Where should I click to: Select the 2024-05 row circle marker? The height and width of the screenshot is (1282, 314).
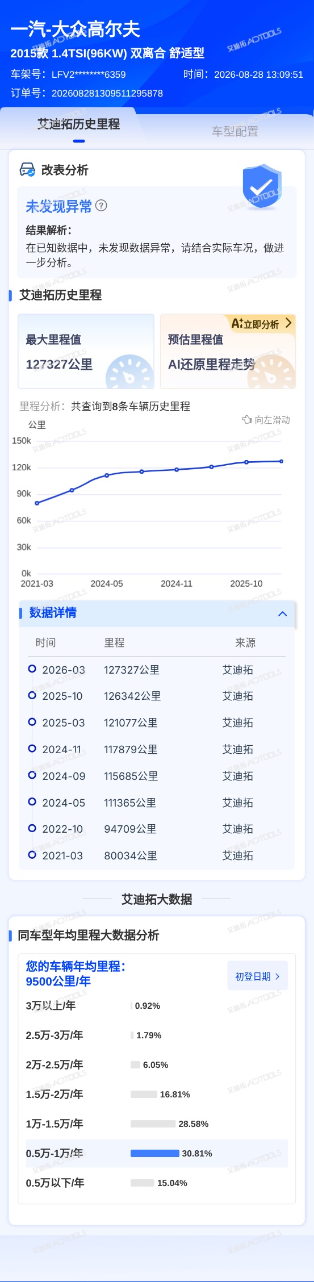pyautogui.click(x=32, y=801)
